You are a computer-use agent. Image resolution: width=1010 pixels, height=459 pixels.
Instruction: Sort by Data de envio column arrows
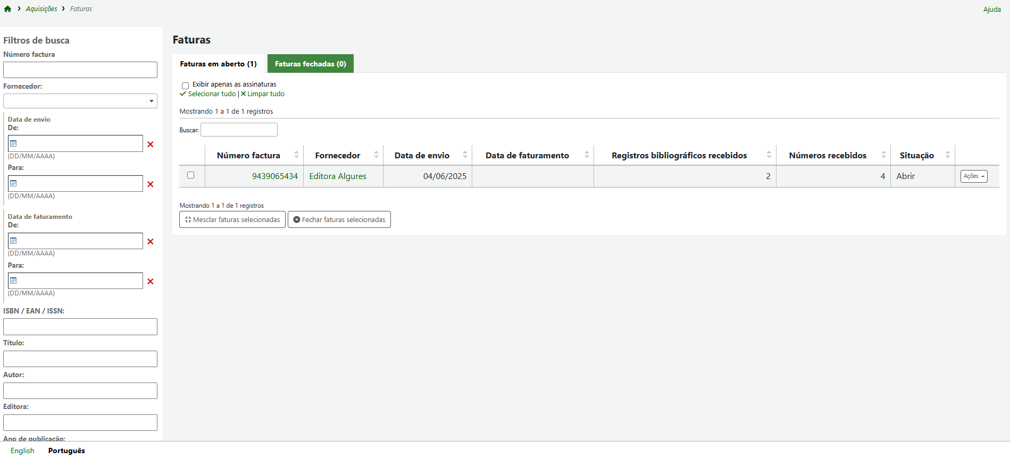[465, 155]
